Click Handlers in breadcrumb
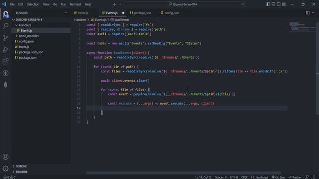Viewport: 319px width, 179px height. [80, 20]
